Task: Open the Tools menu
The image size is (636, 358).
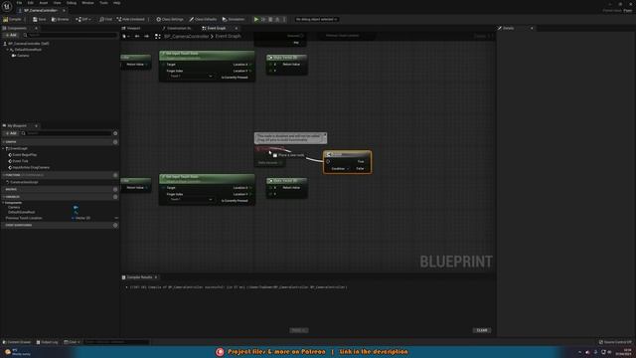Action: pos(103,3)
